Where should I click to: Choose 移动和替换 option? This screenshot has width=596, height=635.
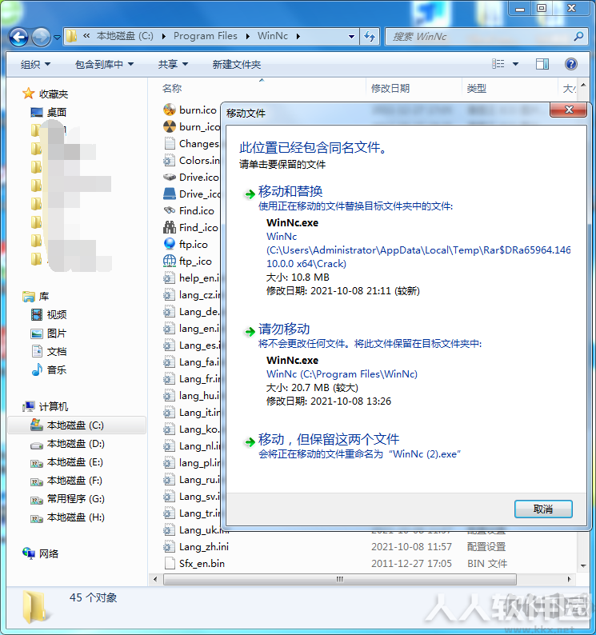(290, 191)
